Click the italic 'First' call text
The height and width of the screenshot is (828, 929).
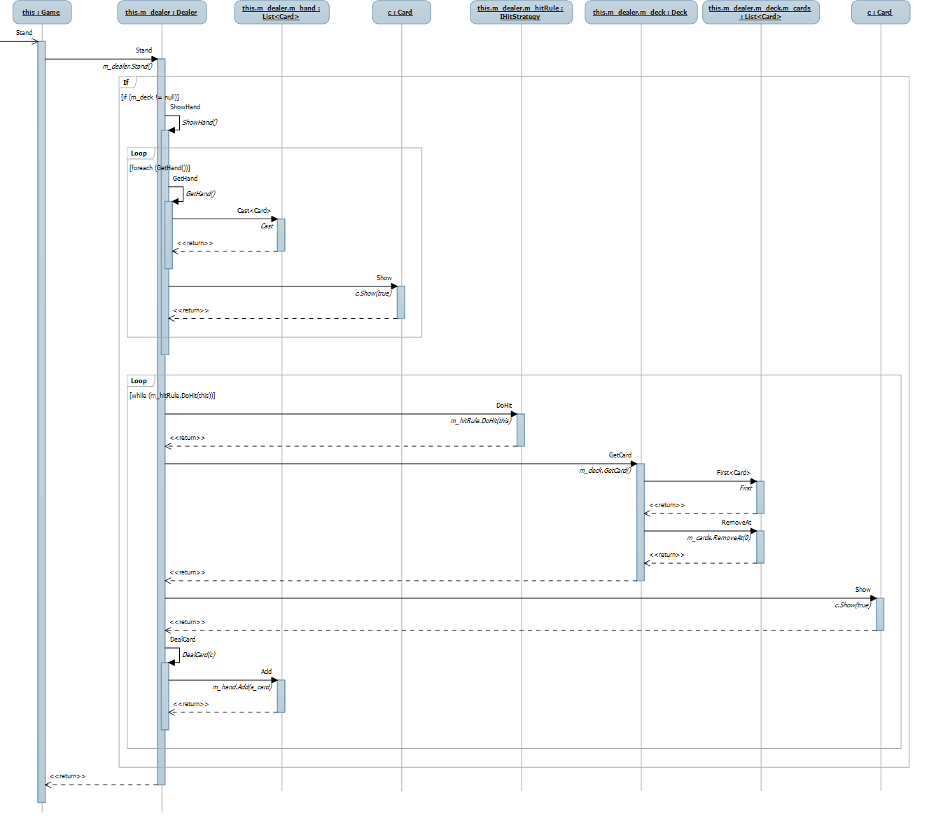coord(746,488)
